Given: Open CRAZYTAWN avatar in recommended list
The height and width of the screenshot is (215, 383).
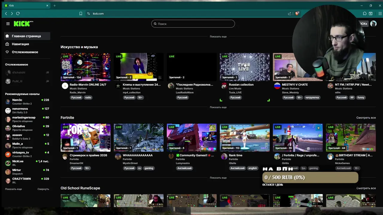Looking at the screenshot, I should (8, 180).
